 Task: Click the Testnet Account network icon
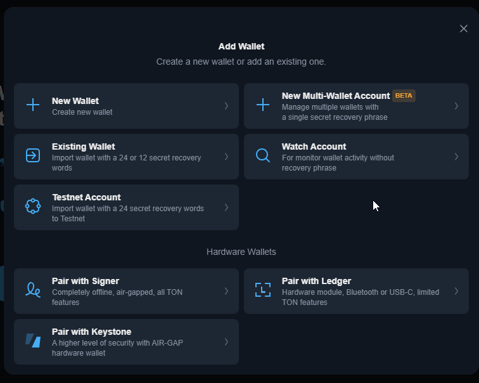coord(33,206)
